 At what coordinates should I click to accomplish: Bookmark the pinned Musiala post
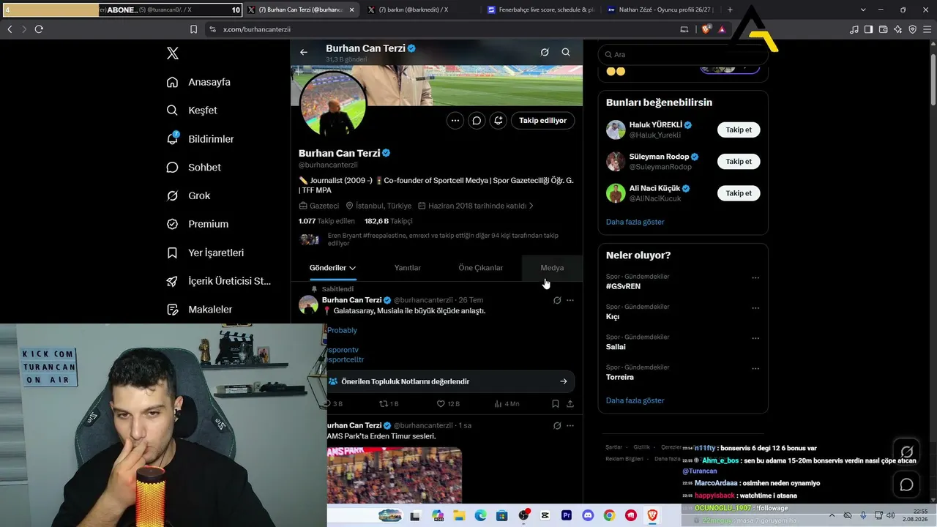tap(556, 403)
